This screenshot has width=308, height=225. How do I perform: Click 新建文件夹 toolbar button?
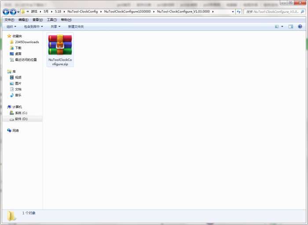(x=76, y=26)
